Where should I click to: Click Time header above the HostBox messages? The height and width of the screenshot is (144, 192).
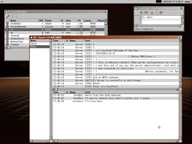tap(59, 92)
